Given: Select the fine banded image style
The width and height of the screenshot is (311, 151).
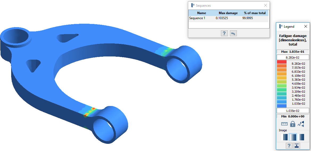Looking at the screenshot, I should 293,137.
